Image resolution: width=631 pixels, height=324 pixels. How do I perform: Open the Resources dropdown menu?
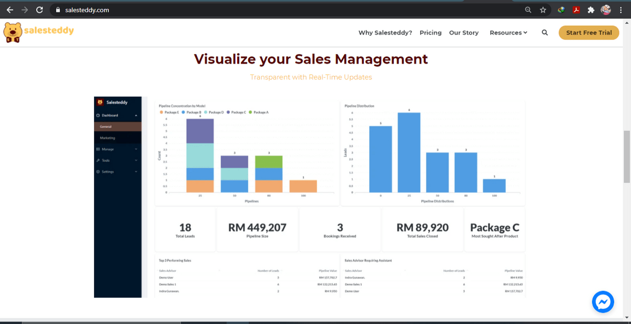pyautogui.click(x=508, y=33)
